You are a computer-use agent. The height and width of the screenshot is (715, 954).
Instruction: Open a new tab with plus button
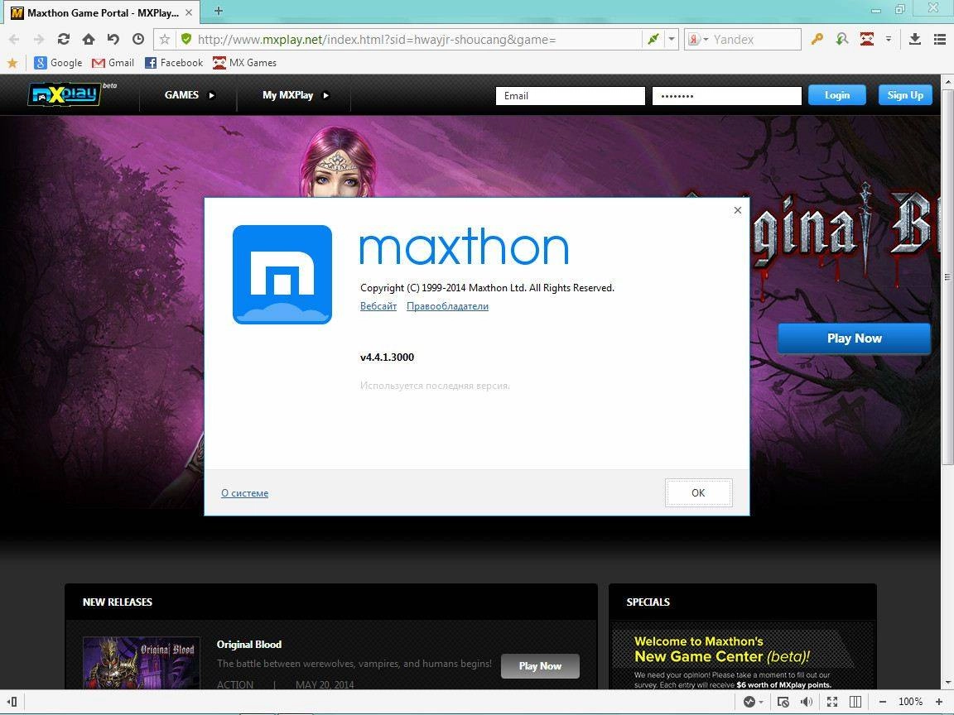(219, 11)
